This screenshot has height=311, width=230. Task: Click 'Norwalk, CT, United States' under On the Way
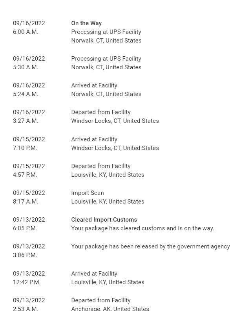pyautogui.click(x=106, y=41)
